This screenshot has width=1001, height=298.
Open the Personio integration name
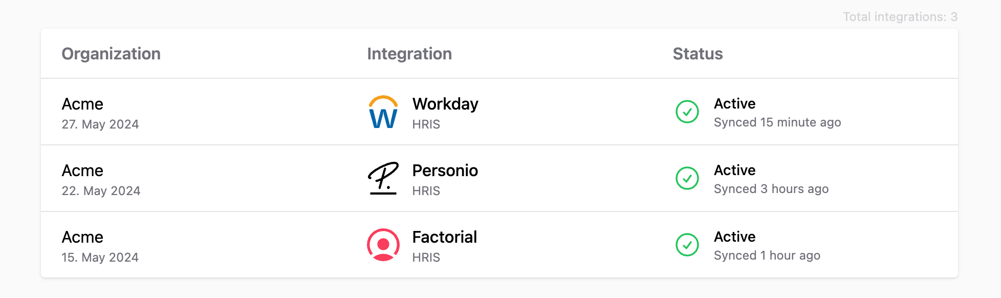coord(445,171)
